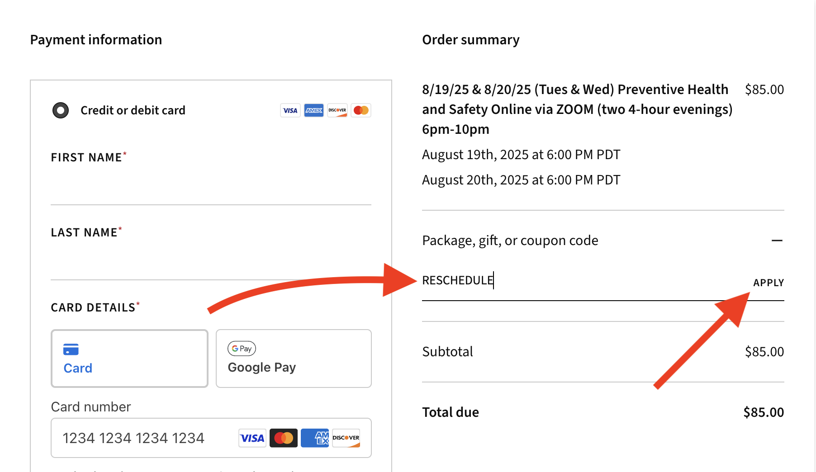Click the Mastercard logo in the Card number field
This screenshot has height=472, width=816.
284,438
